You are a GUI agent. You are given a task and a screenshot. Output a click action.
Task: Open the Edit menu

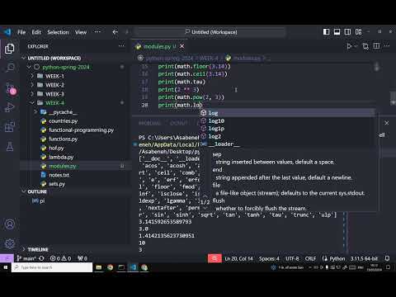36,32
